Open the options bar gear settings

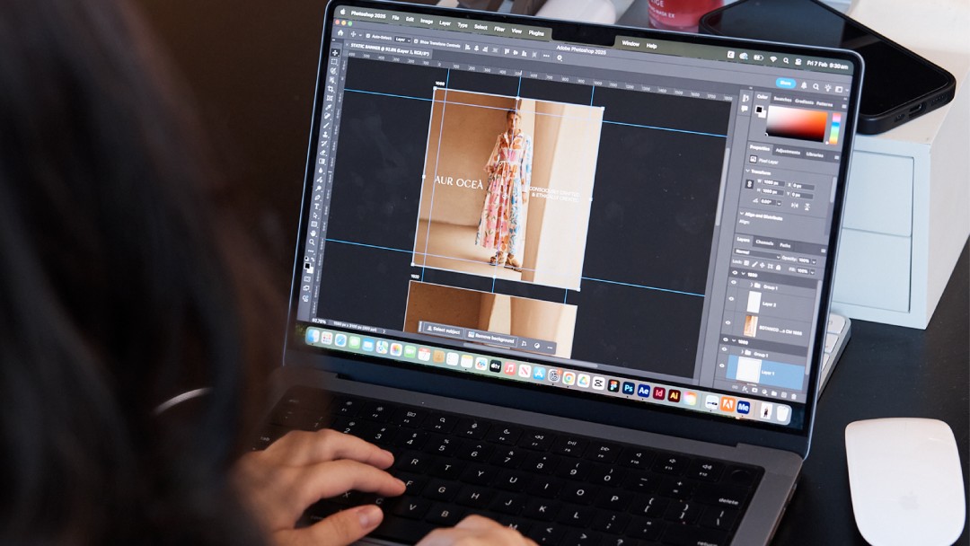560,58
